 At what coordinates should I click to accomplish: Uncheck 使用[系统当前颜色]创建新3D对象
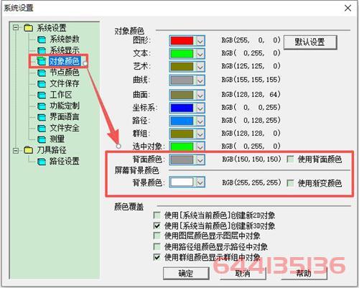(x=157, y=226)
